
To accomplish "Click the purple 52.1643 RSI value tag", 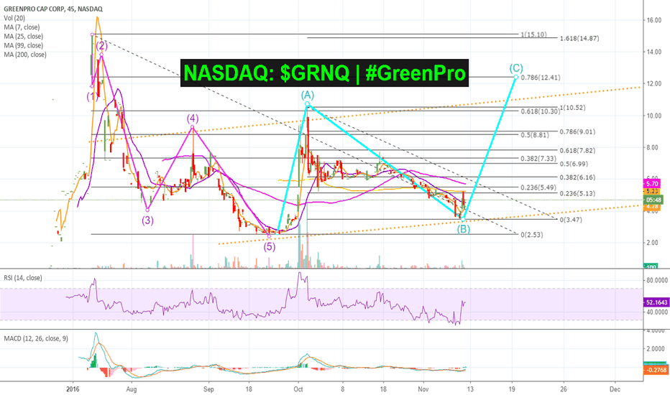I will tap(656, 302).
